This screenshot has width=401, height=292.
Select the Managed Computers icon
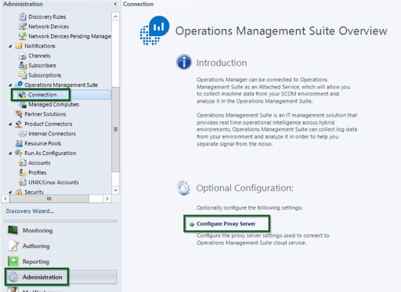23,104
